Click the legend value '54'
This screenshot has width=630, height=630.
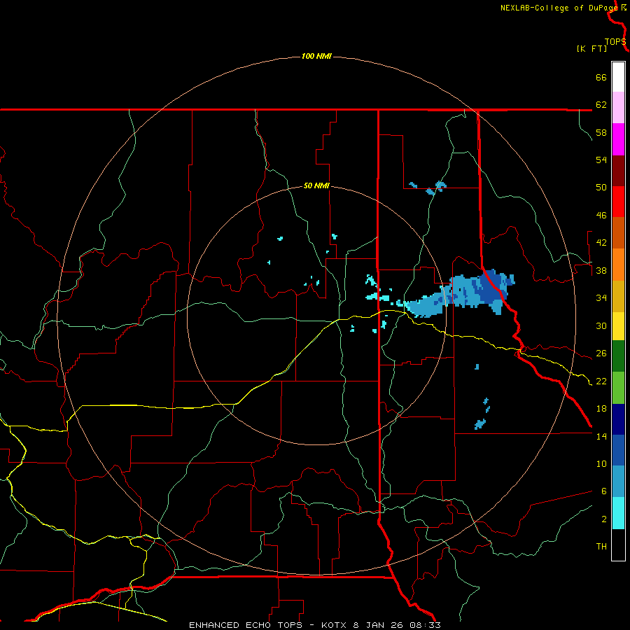(601, 160)
